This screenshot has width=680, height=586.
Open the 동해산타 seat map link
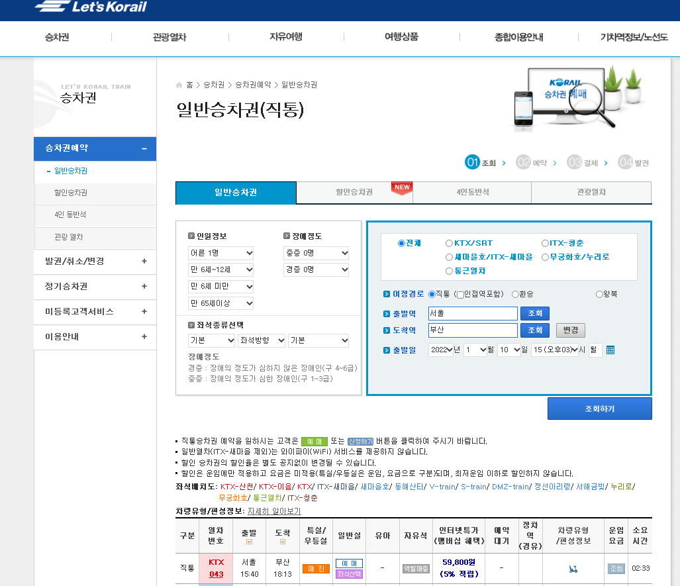[x=409, y=487]
